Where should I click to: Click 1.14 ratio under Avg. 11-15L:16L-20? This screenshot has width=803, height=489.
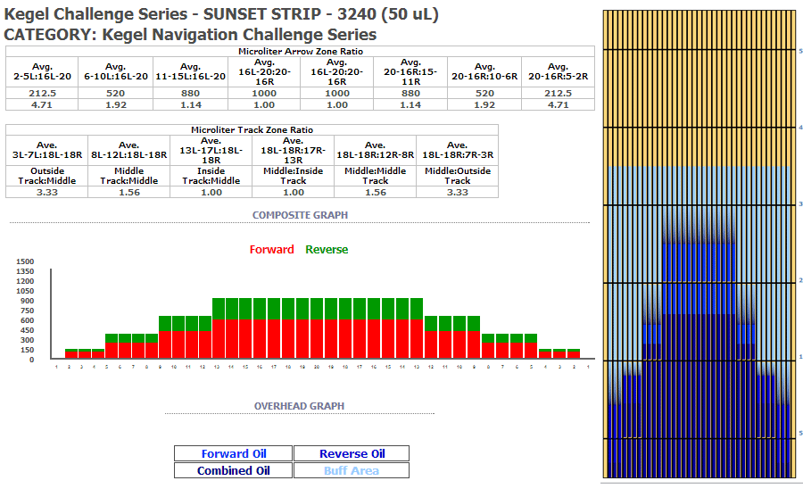coord(191,105)
